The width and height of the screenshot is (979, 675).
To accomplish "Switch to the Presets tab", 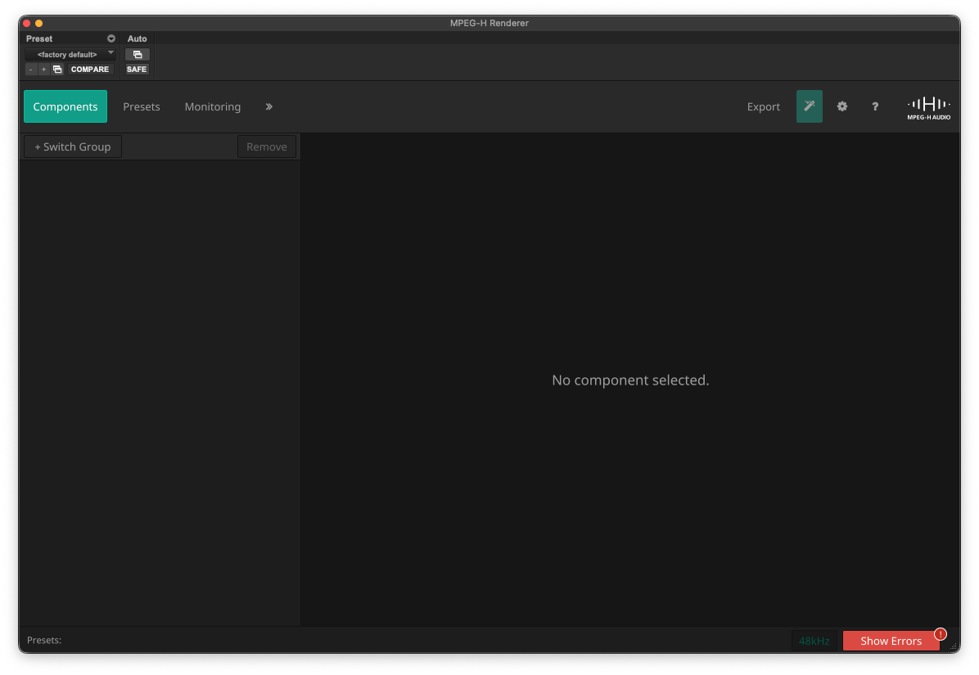I will coord(141,106).
